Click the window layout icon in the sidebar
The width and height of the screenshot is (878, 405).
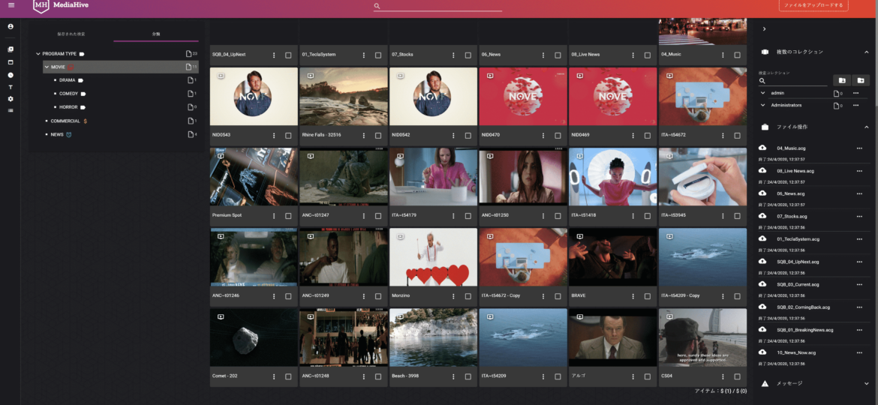coord(11,62)
